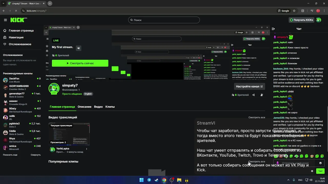The image size is (328, 184).
Task: Click Смотреть все beside Видео трансляций
Action: 257,117
